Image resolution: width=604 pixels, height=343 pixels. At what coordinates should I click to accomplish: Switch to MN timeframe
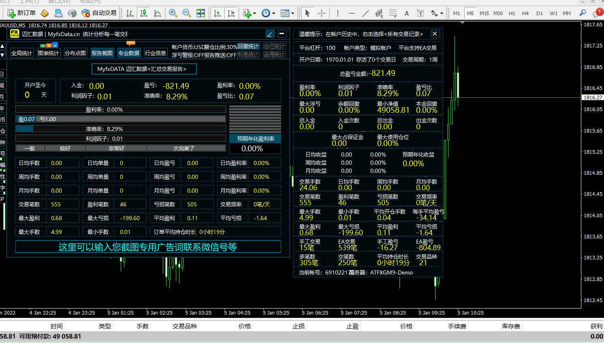[x=567, y=13]
